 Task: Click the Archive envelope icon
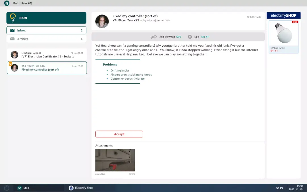(12, 39)
